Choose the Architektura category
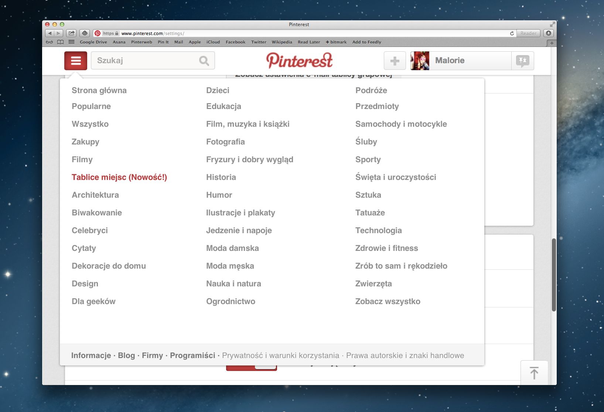Image resolution: width=604 pixels, height=412 pixels. pos(95,195)
